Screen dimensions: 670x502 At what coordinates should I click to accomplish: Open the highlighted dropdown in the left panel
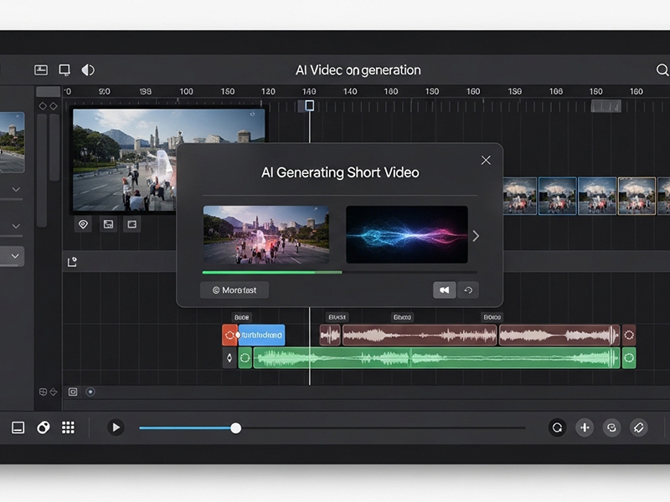click(x=16, y=256)
